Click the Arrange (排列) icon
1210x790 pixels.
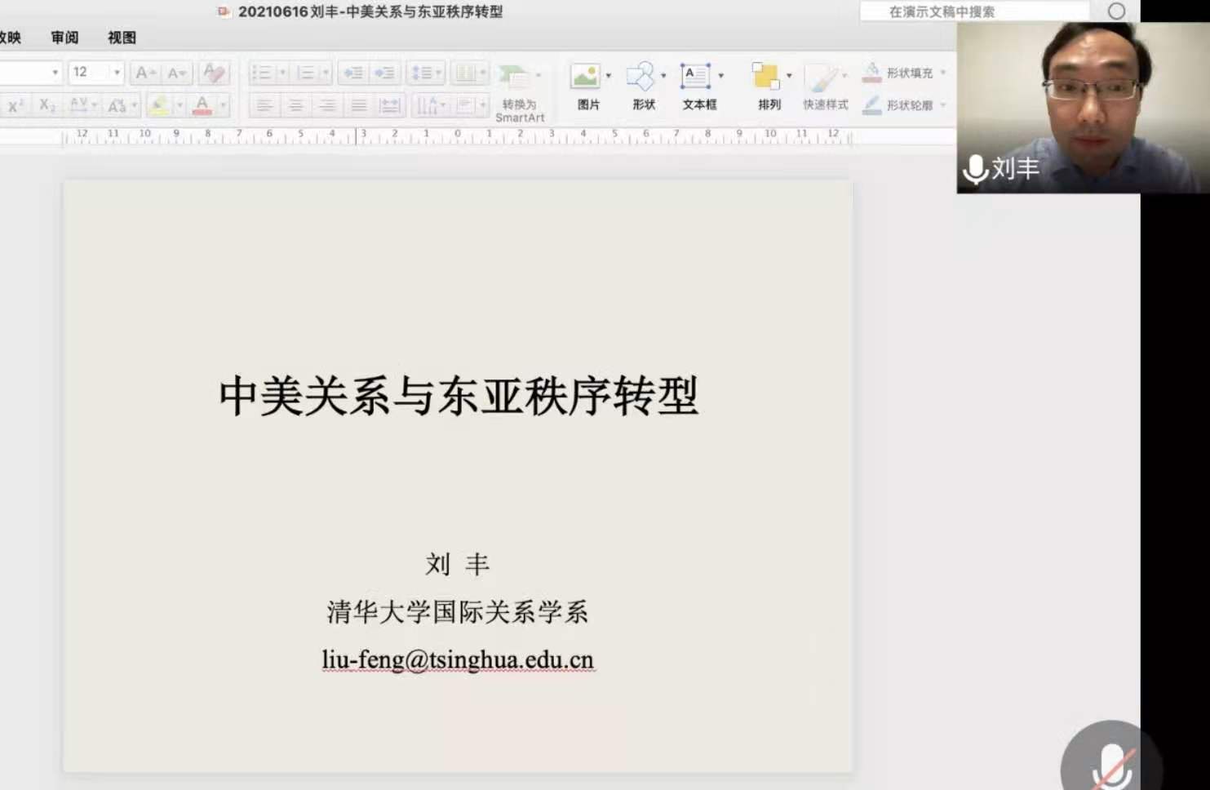point(765,77)
